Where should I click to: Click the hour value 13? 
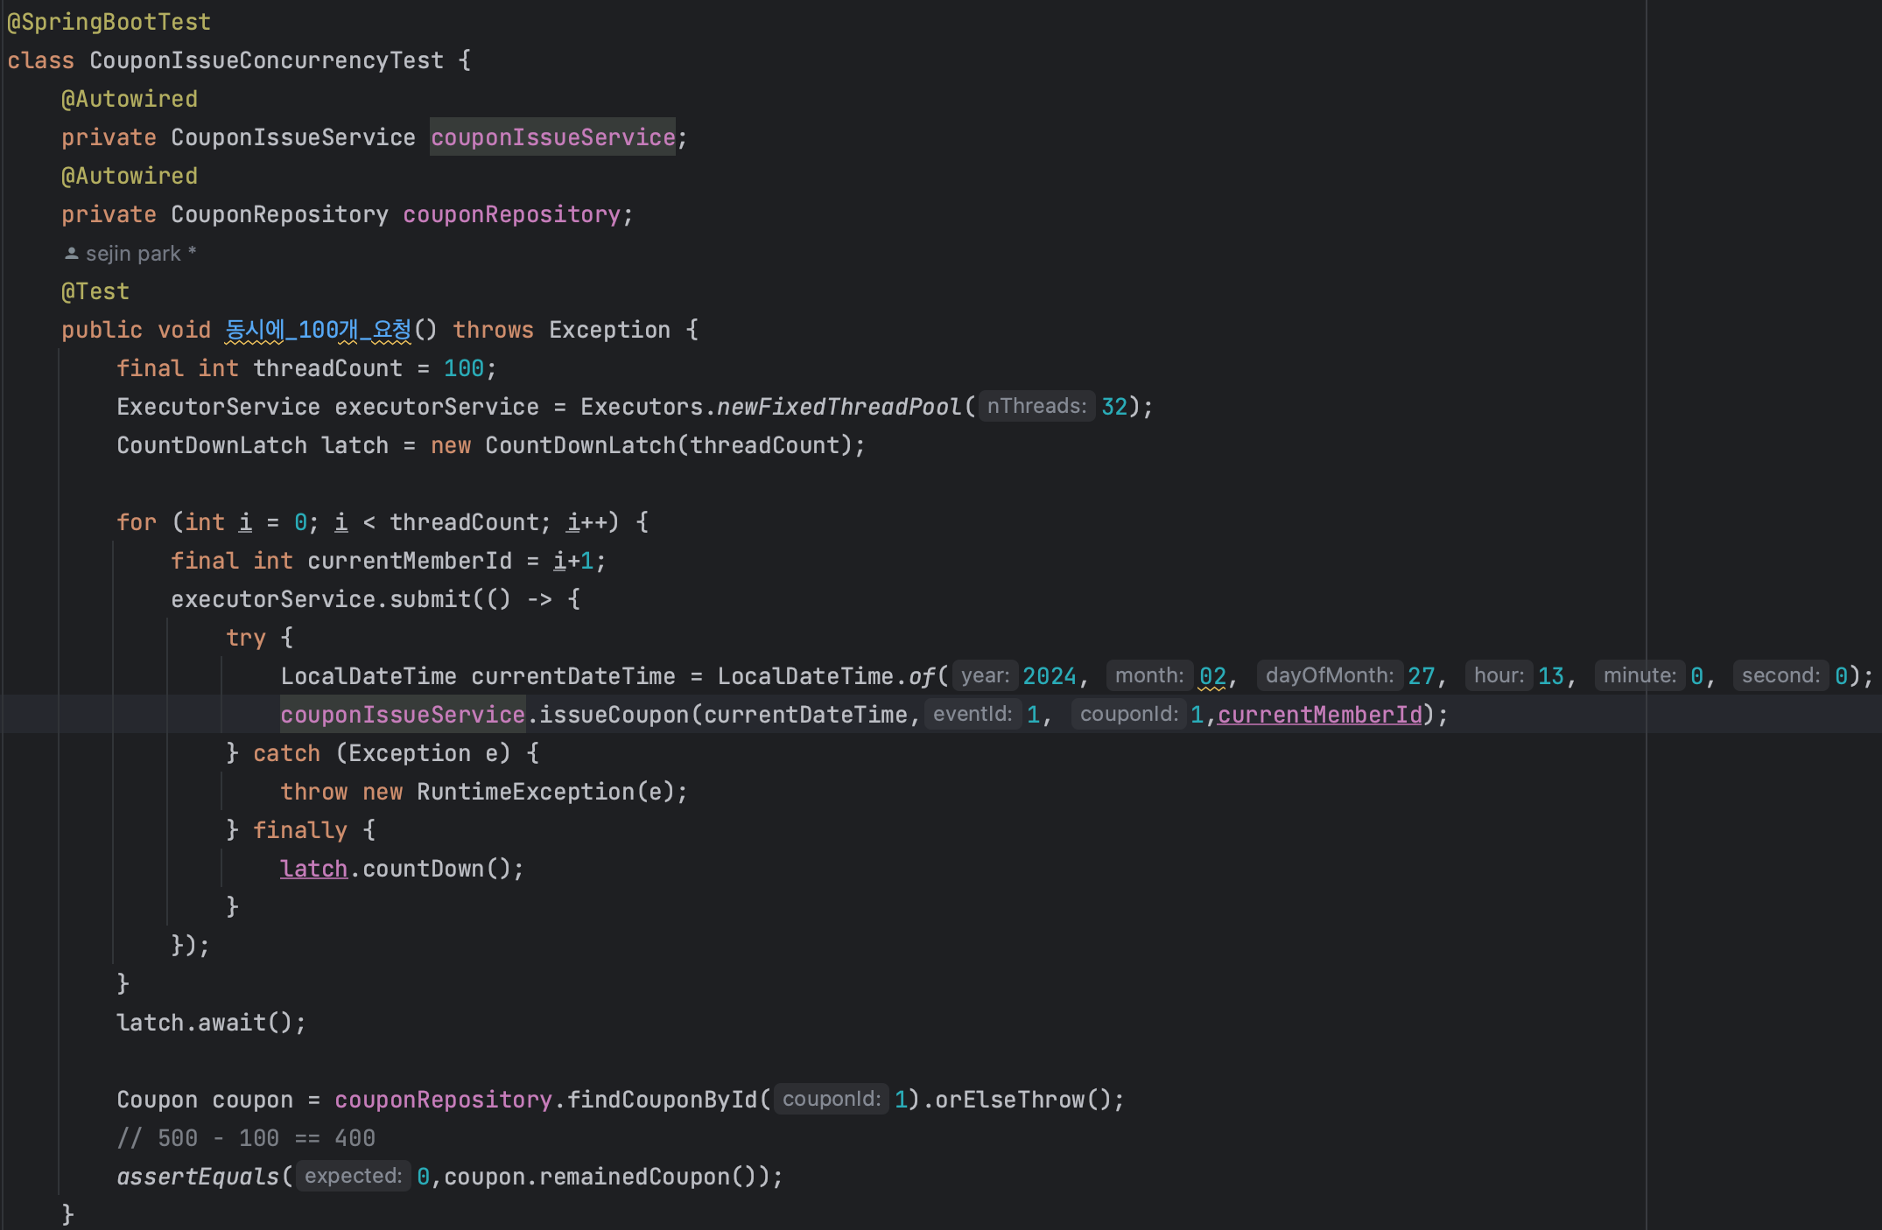[x=1551, y=676]
